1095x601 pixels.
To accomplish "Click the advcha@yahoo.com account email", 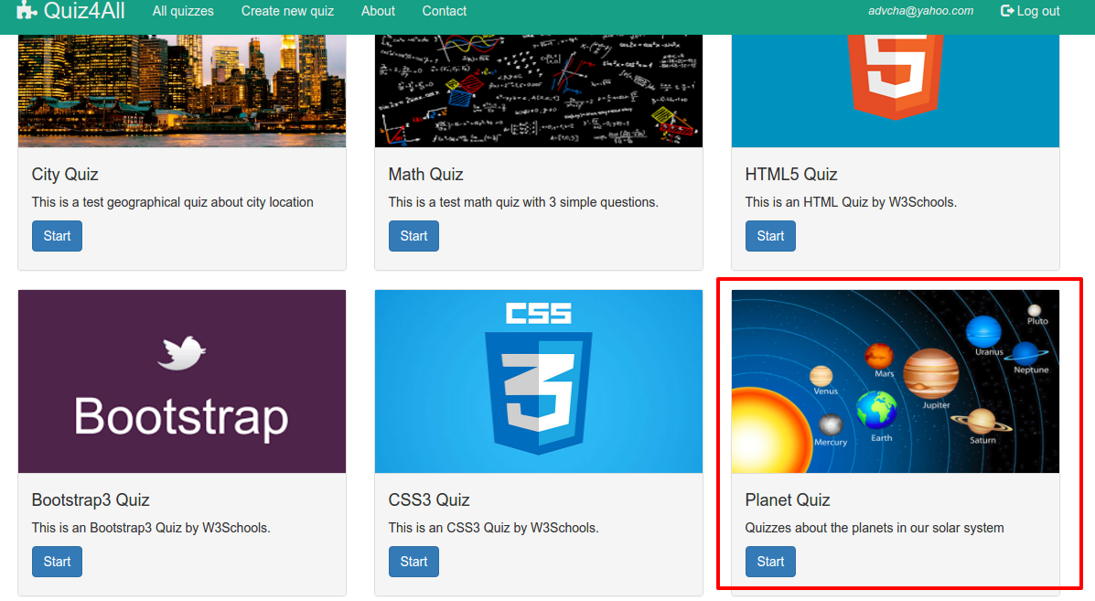I will pos(920,11).
